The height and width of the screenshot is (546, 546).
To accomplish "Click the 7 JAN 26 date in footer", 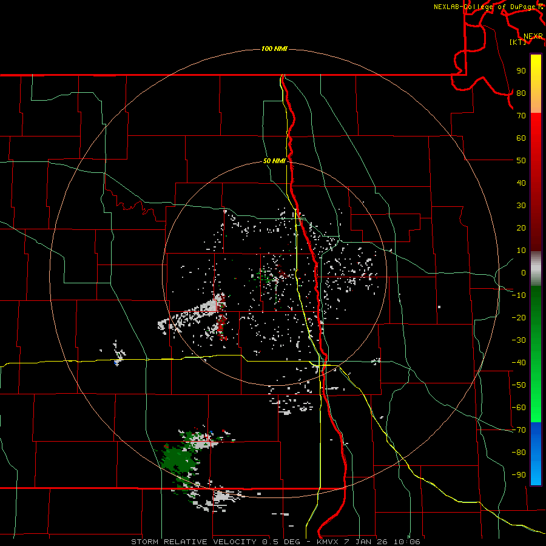I will click(366, 542).
